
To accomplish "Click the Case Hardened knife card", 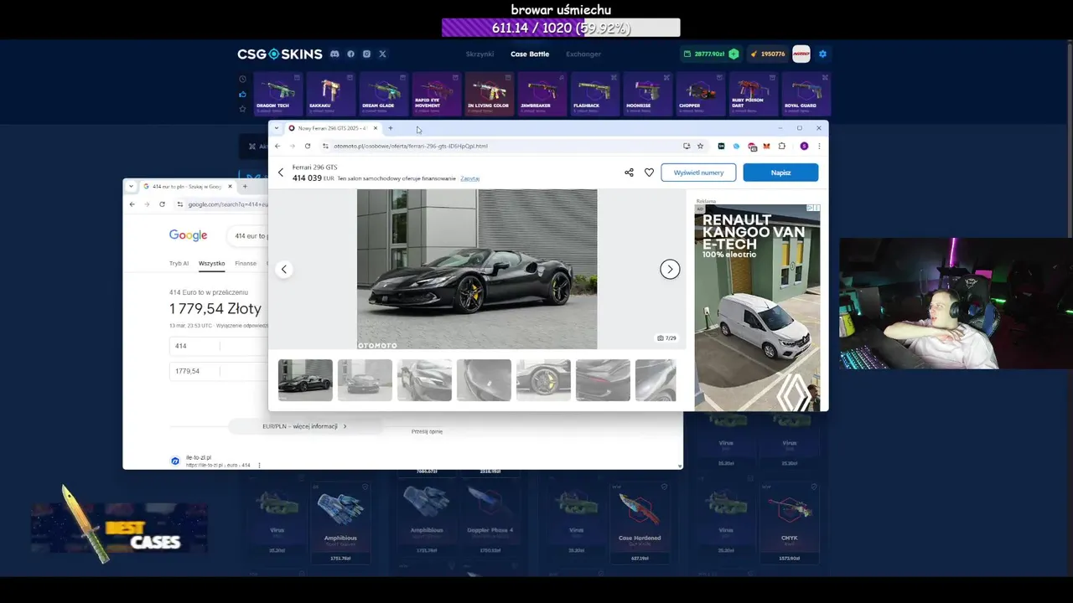I will tap(640, 523).
